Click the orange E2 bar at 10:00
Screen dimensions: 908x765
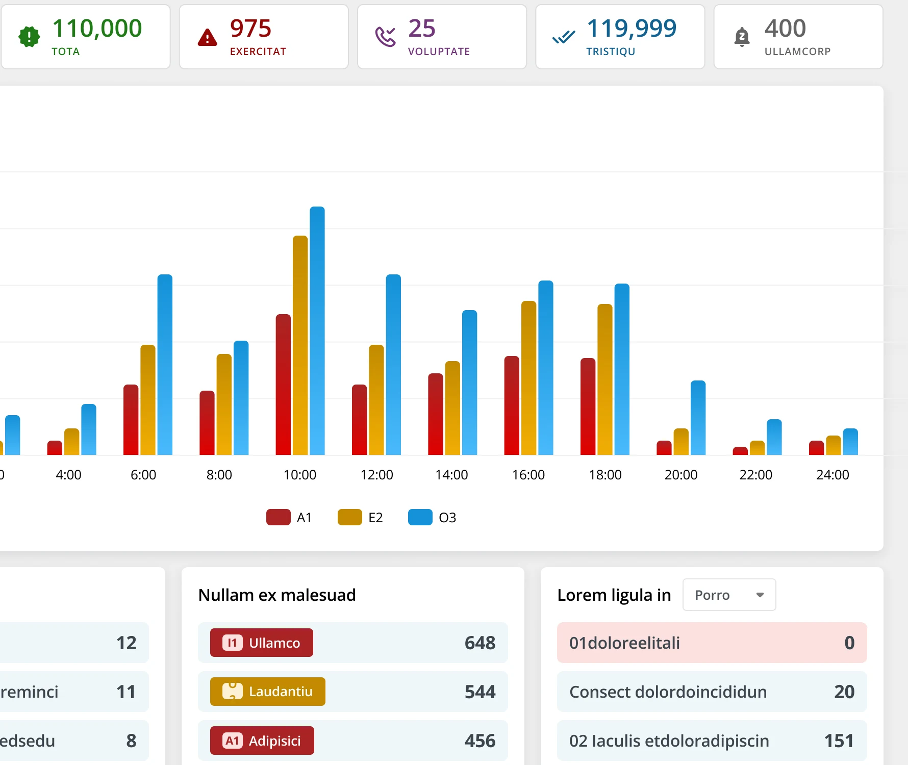click(x=300, y=345)
